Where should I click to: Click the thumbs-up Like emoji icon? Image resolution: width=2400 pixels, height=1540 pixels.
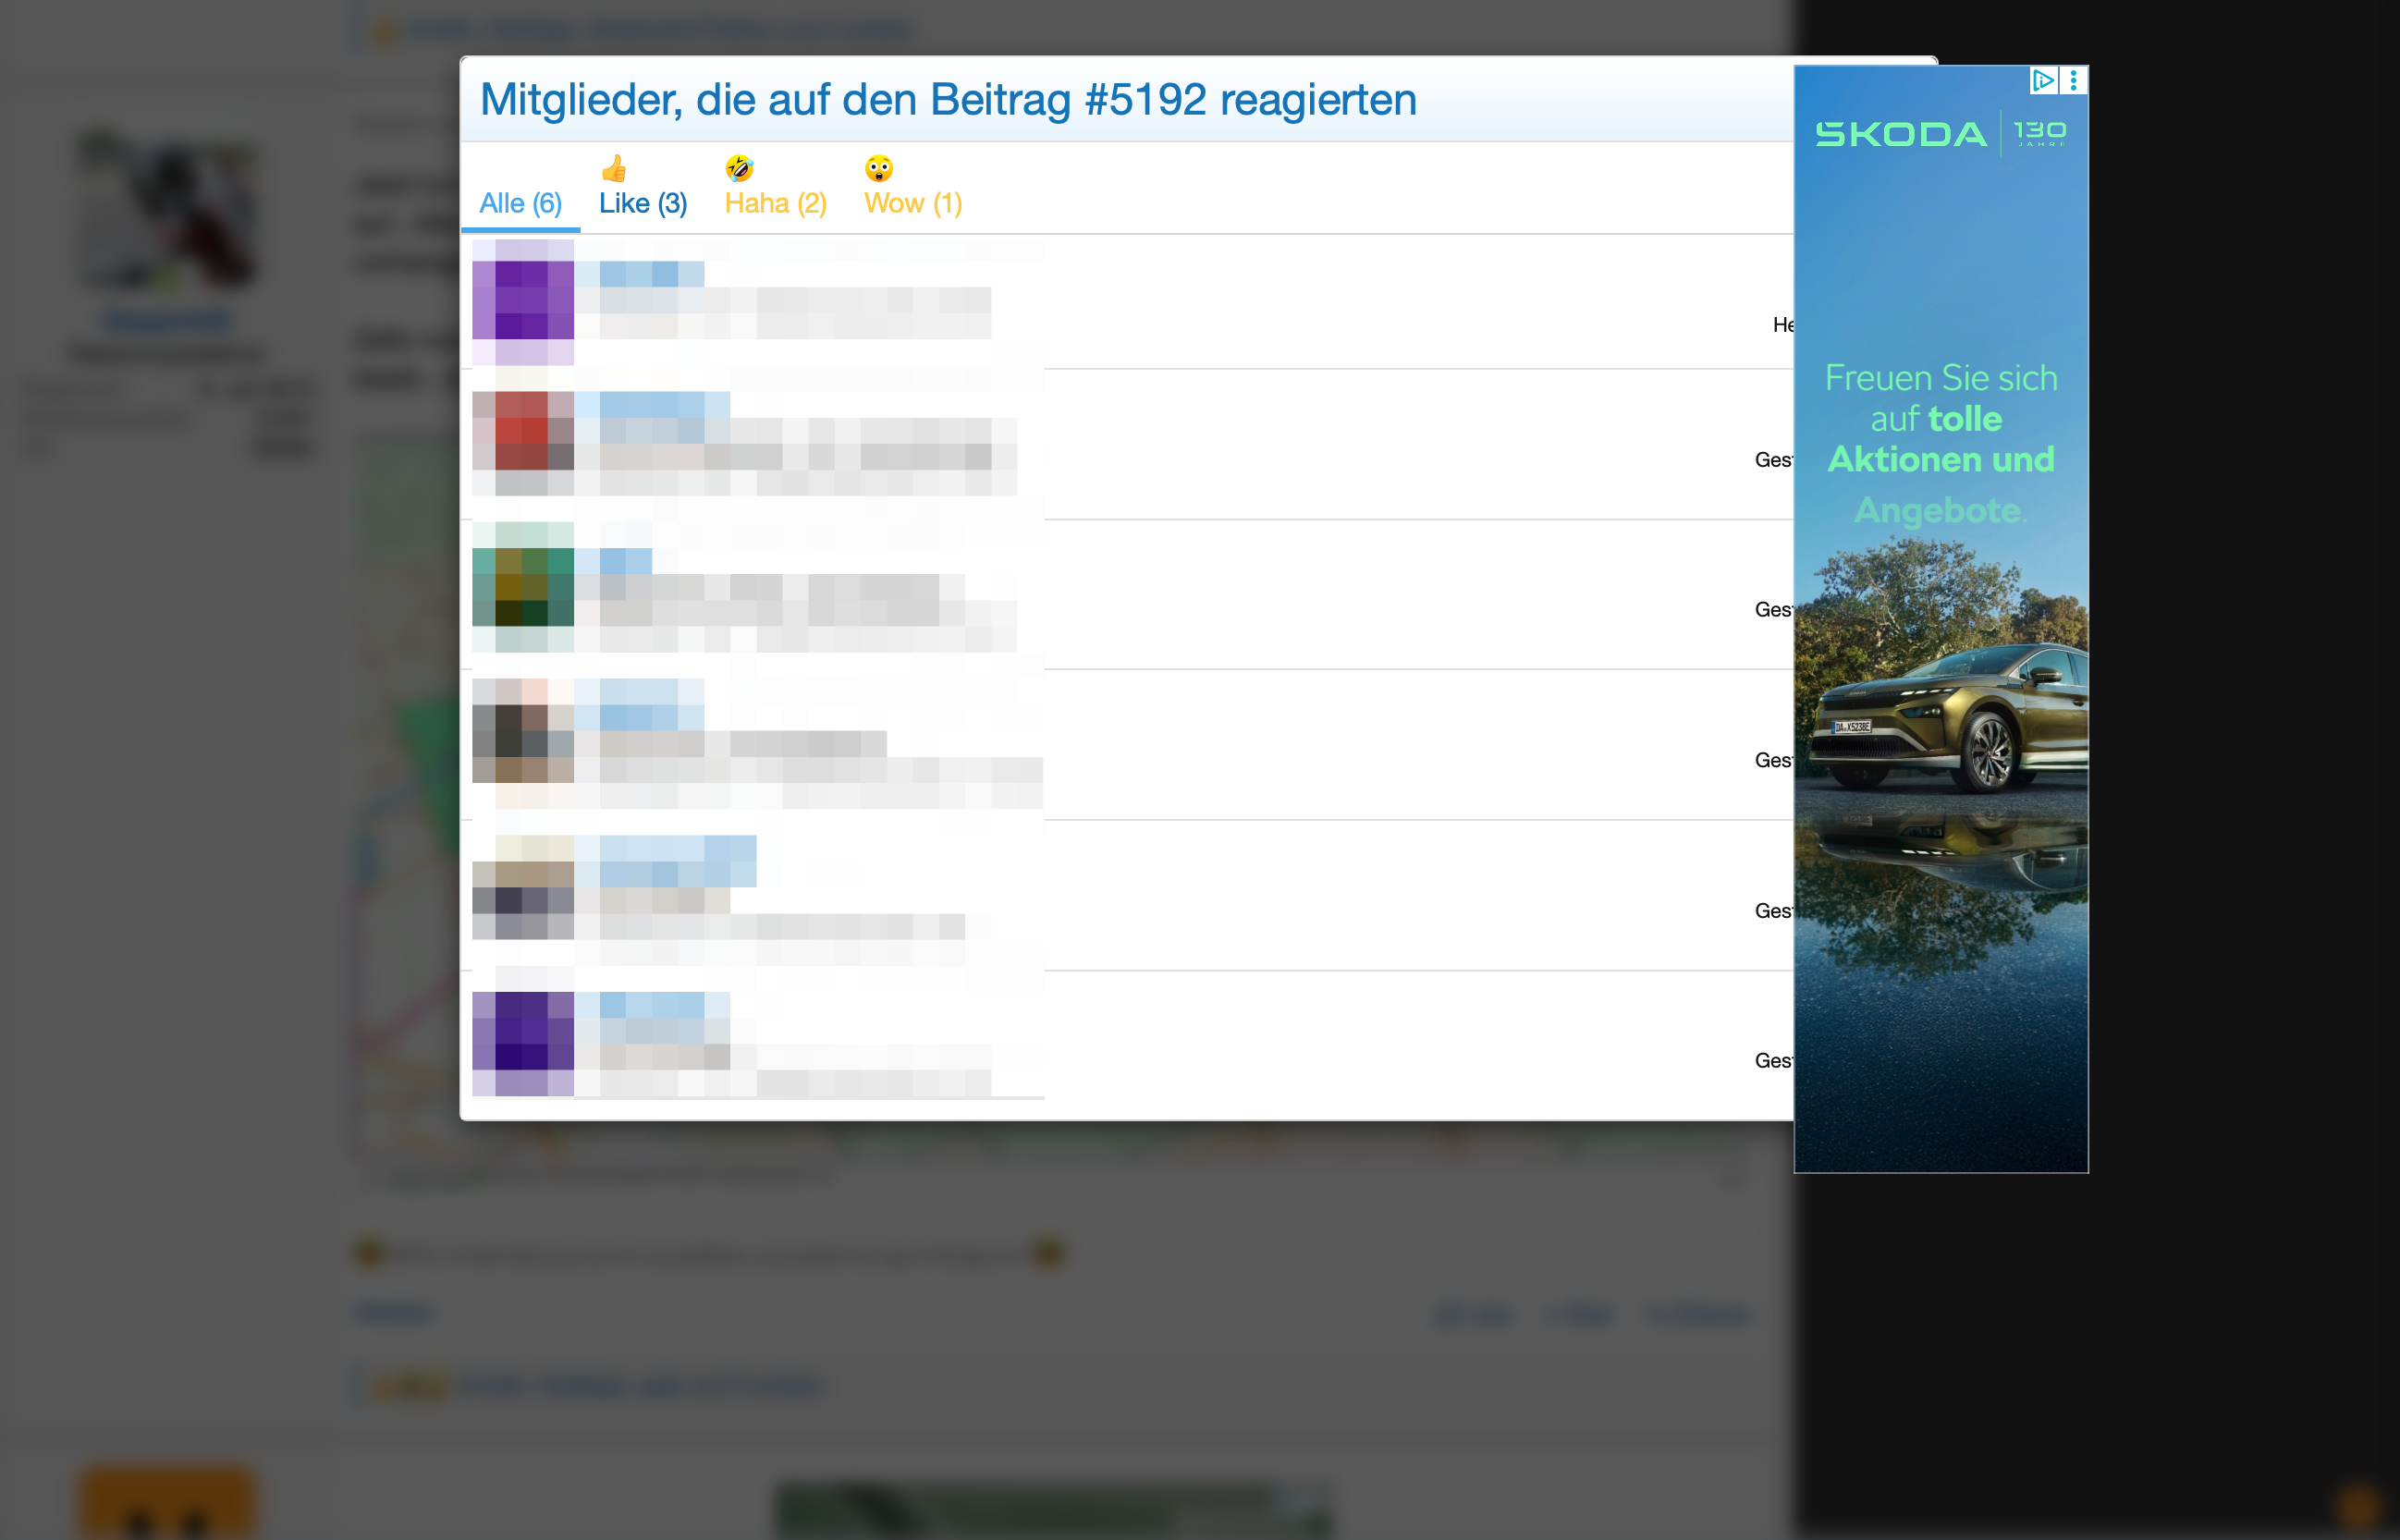(x=614, y=168)
